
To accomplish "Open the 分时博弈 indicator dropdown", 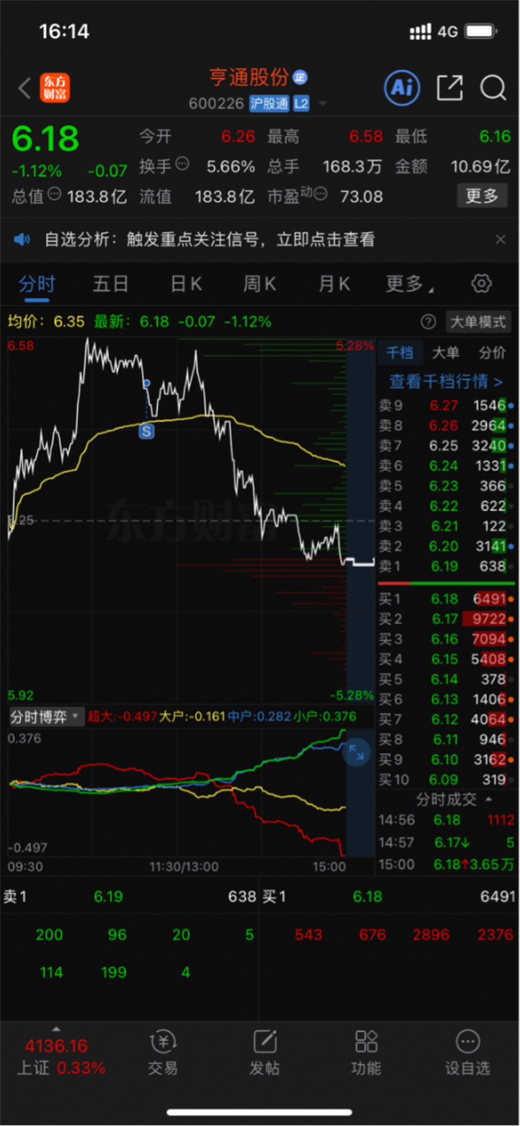I will (45, 717).
